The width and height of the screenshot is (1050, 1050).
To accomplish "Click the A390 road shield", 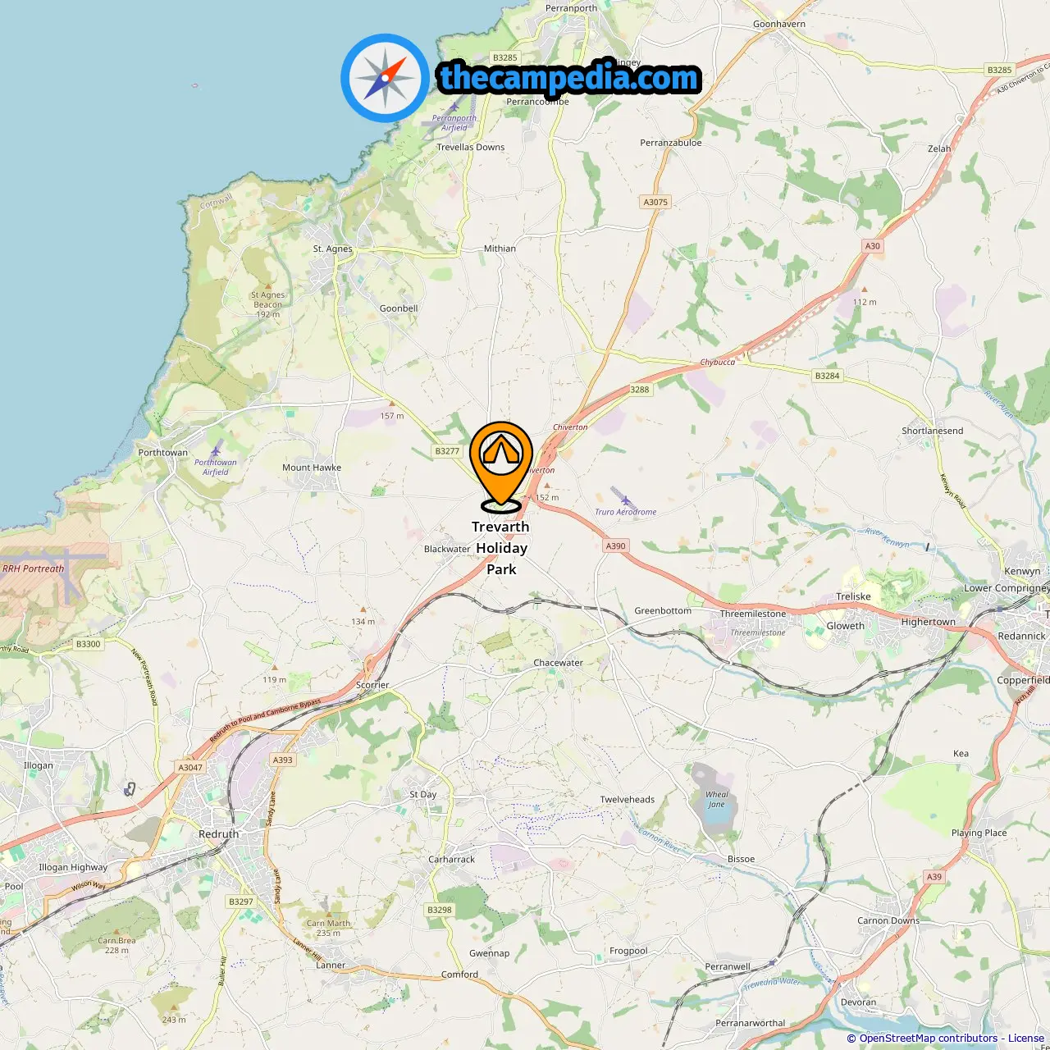I will coord(615,546).
